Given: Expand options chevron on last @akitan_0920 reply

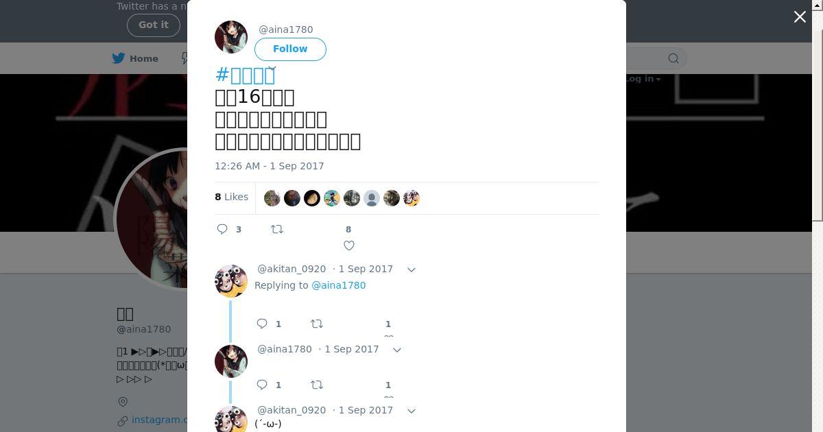Looking at the screenshot, I should pos(411,411).
